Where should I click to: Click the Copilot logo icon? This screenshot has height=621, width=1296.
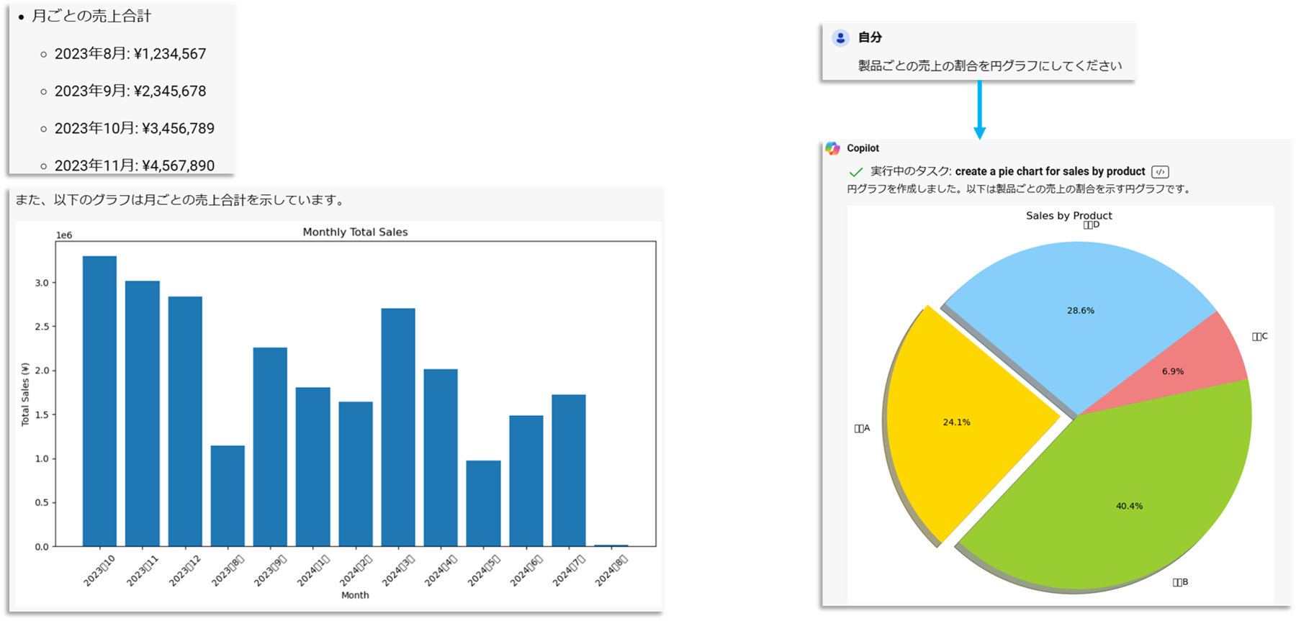point(832,148)
